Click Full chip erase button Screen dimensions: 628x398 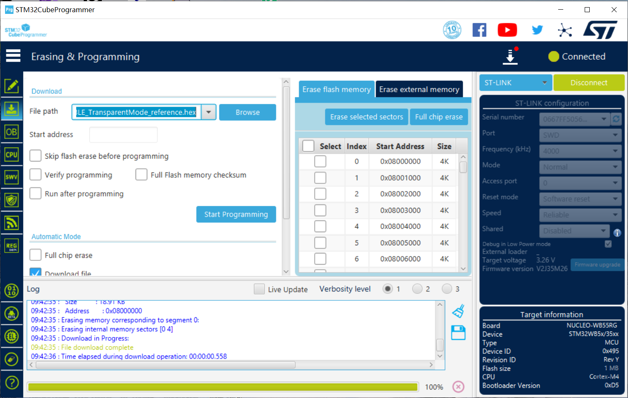[x=439, y=117]
